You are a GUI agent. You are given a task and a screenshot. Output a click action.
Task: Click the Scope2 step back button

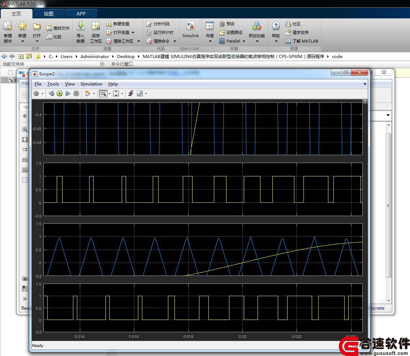52,93
